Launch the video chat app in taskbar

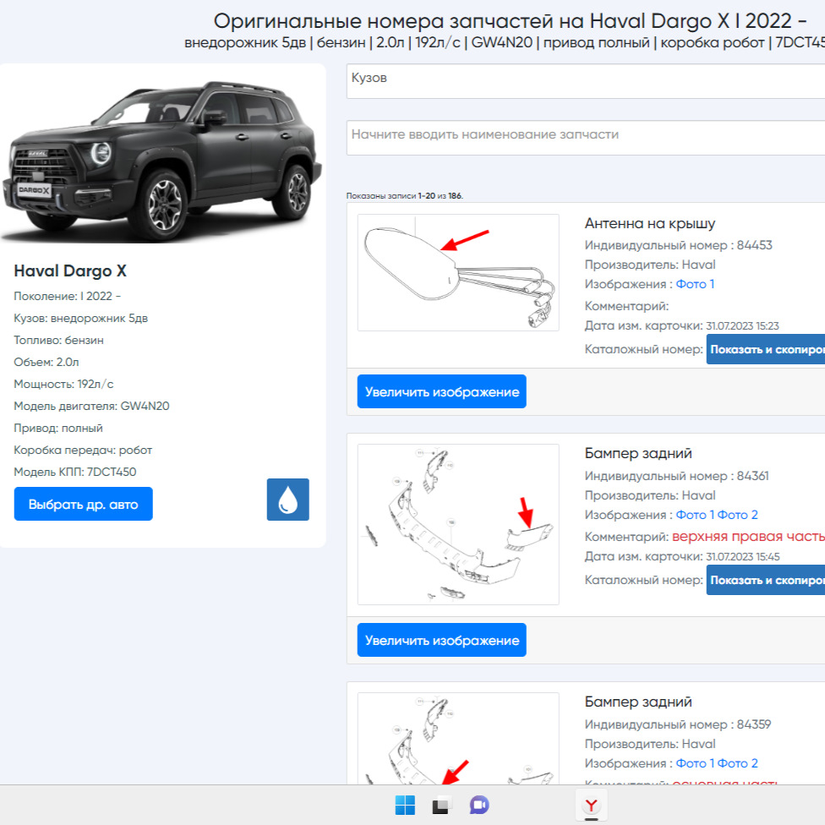pyautogui.click(x=478, y=805)
